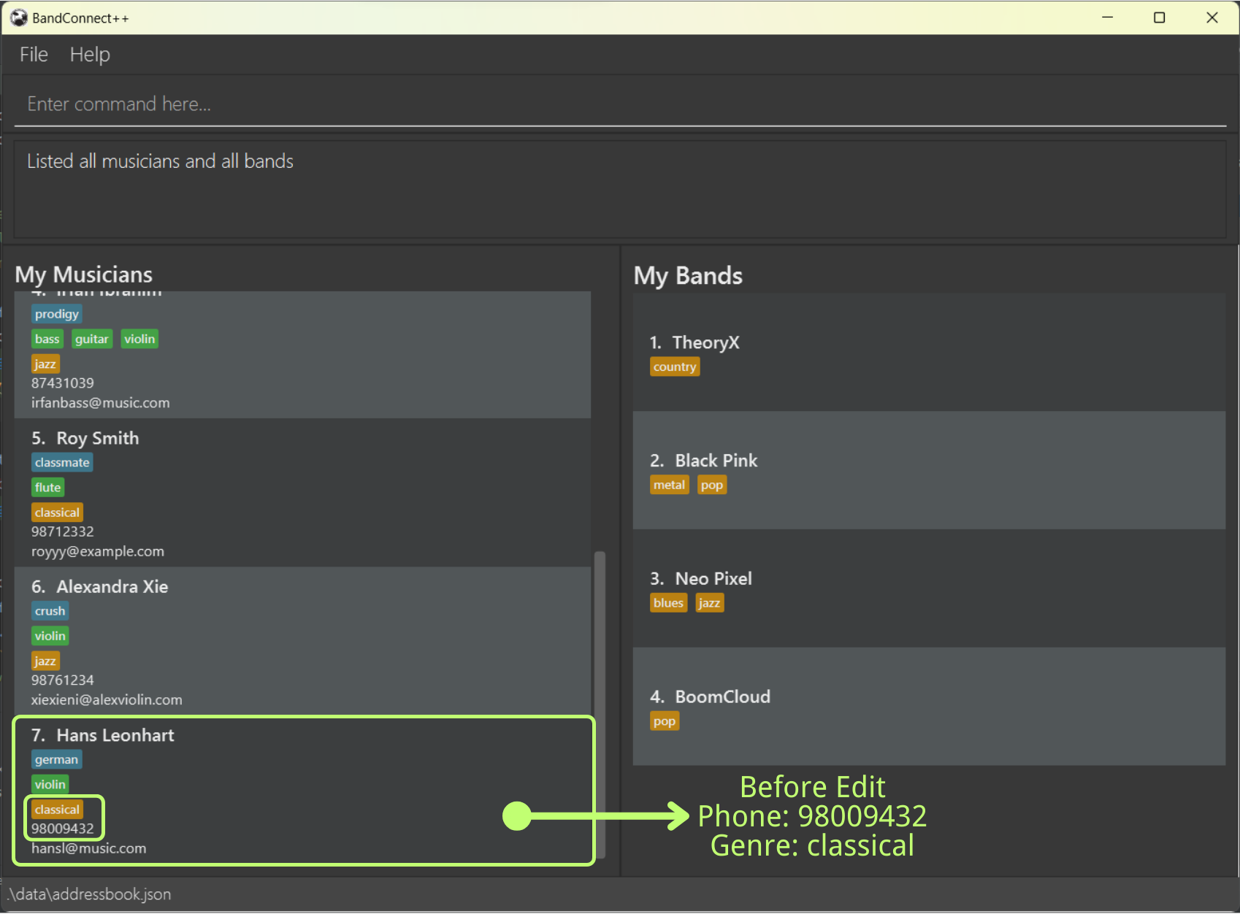Maximize the BandConnect++ window
The width and height of the screenshot is (1240, 914).
coord(1160,18)
